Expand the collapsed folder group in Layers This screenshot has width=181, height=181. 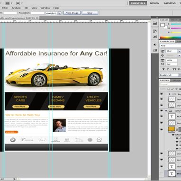pyautogui.click(x=170, y=94)
